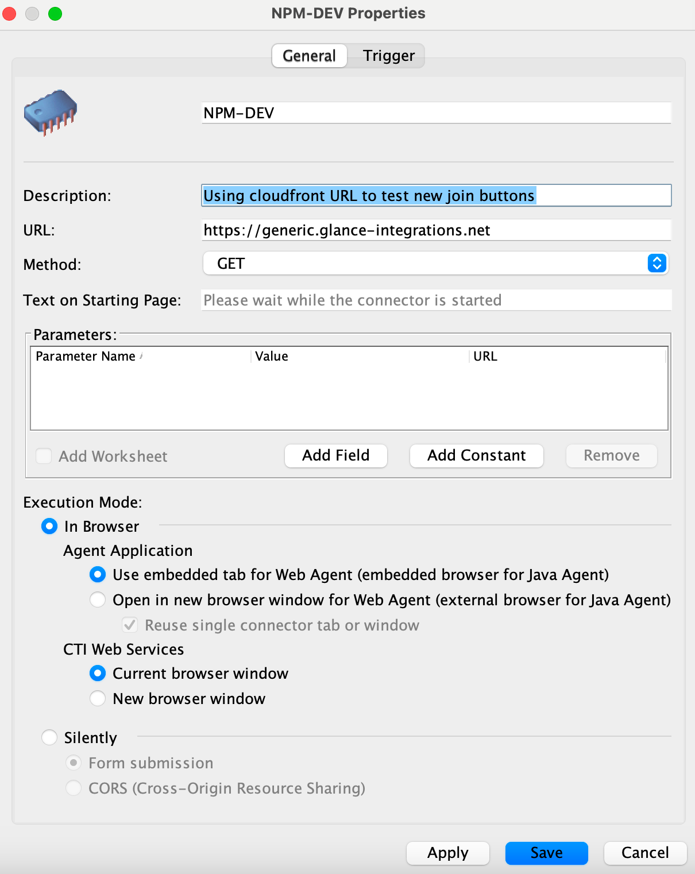Open the GET method dropdown
The image size is (695, 874).
coord(435,264)
